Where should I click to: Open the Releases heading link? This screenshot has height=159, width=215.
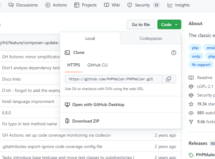(x=198, y=143)
